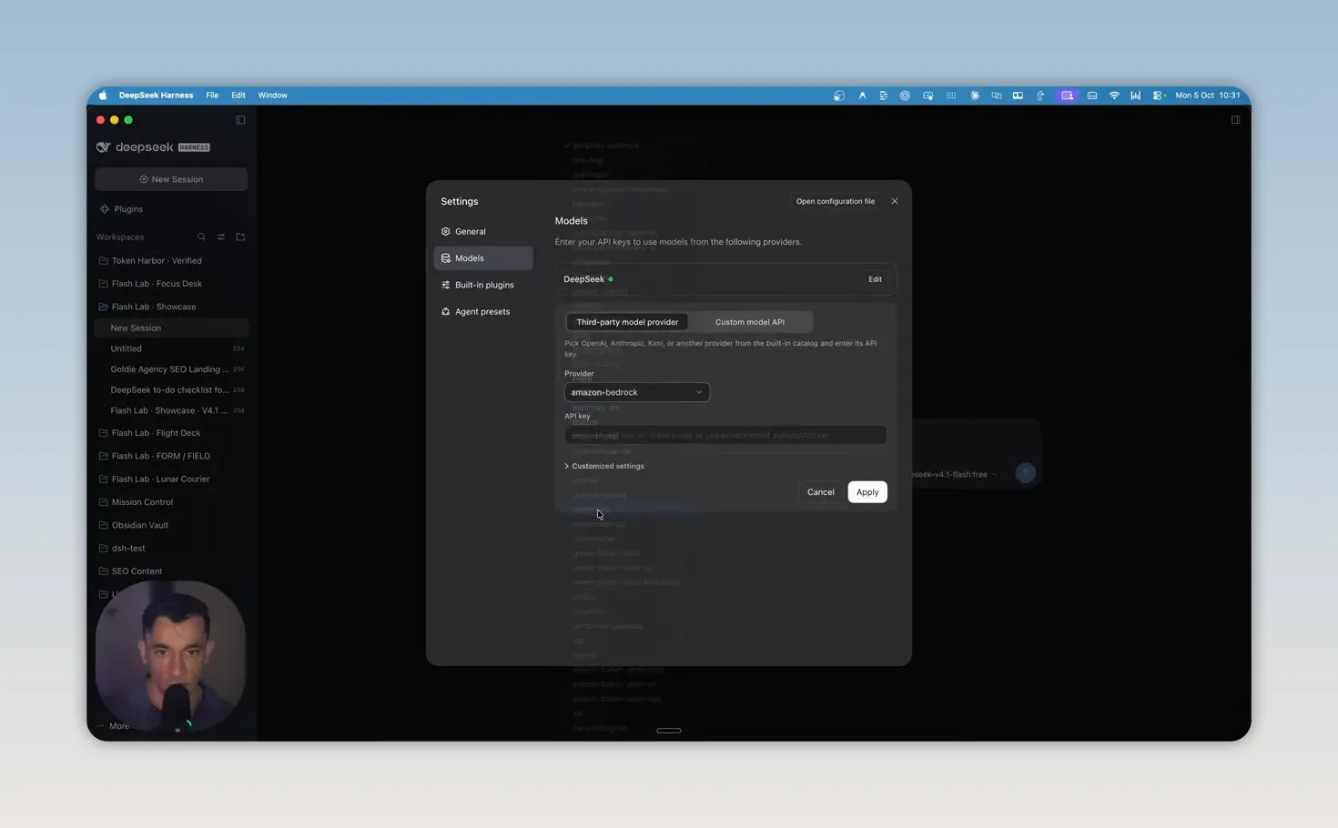Open the Window menu

(x=272, y=96)
